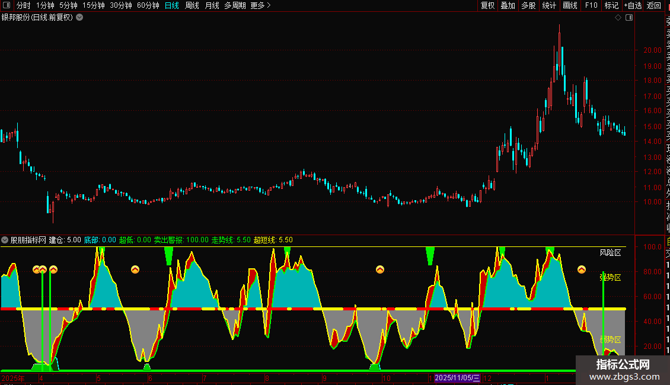Click the 20.00 price axis label
670x385 pixels.
point(652,50)
